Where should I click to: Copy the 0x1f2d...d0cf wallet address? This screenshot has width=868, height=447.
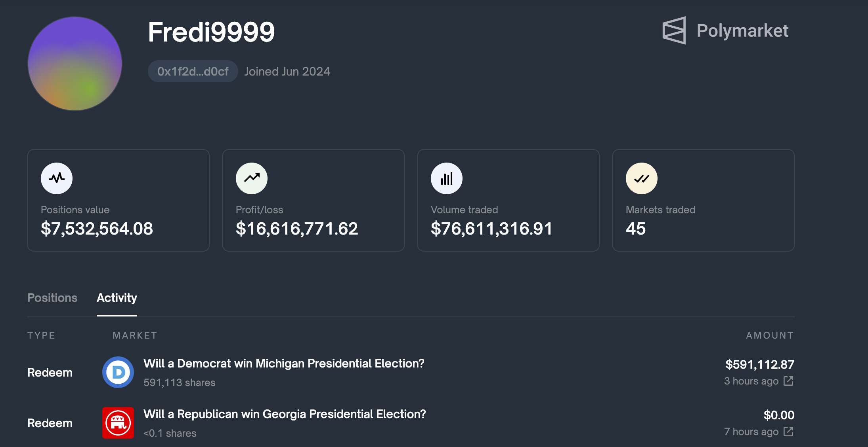click(x=193, y=71)
